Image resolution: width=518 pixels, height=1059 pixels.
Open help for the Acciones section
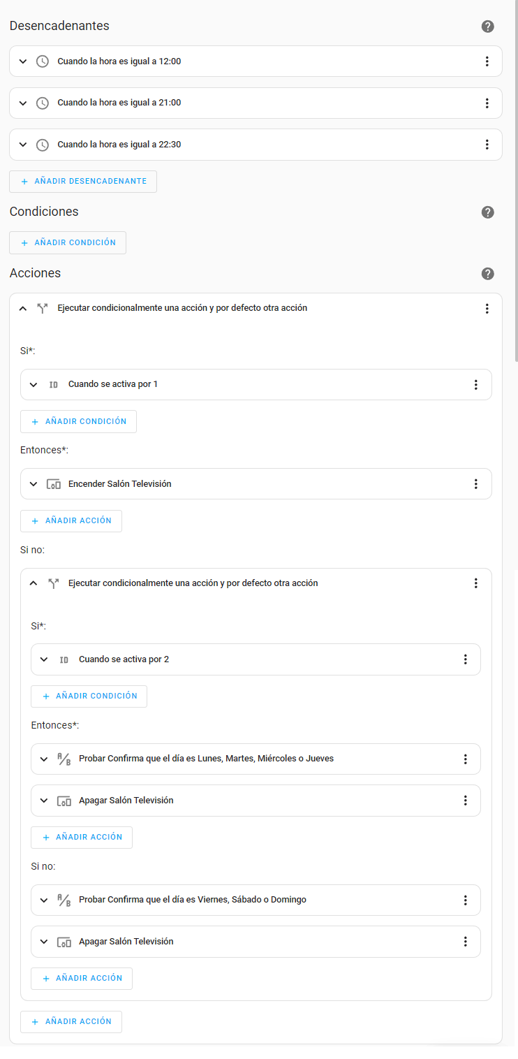click(x=487, y=274)
